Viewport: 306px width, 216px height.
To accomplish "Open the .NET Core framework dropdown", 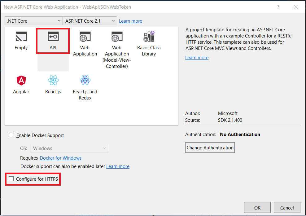I will click(x=34, y=21).
